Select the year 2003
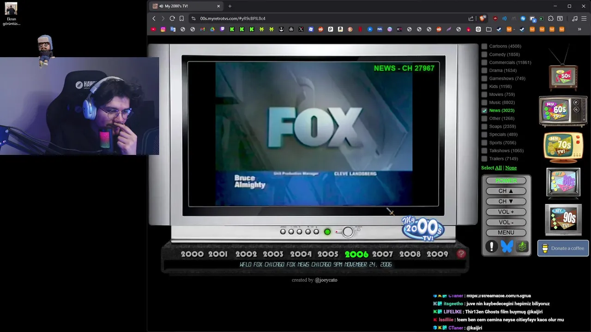Image resolution: width=591 pixels, height=332 pixels. click(273, 254)
